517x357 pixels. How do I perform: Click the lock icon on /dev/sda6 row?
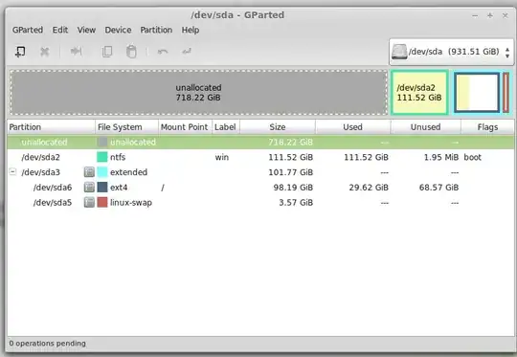(89, 188)
